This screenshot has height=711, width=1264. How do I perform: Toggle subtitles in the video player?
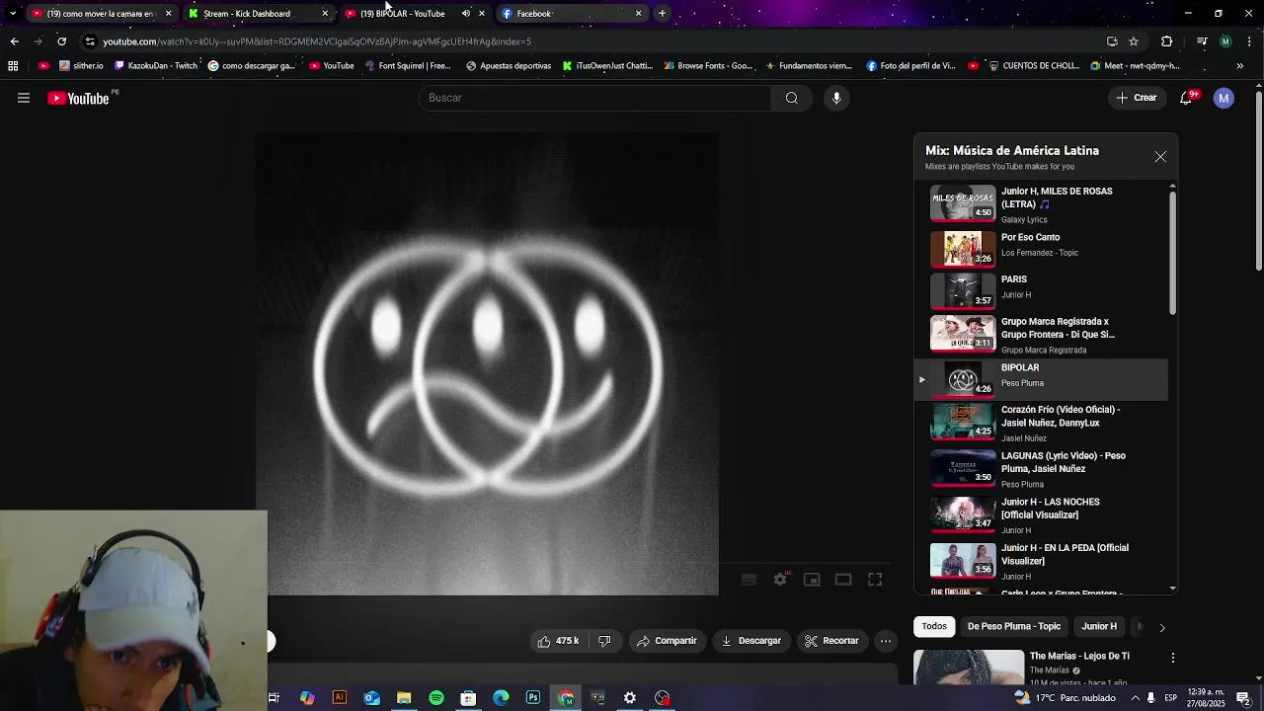(749, 580)
